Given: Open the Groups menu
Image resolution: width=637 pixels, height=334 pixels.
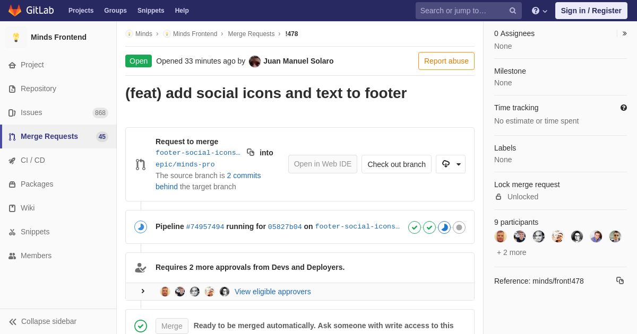Looking at the screenshot, I should [115, 11].
